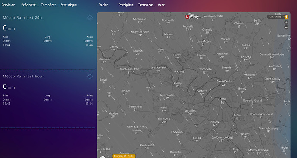The height and width of the screenshot is (158, 297).
Task: Open the Prévision tab
Action: 8,5
